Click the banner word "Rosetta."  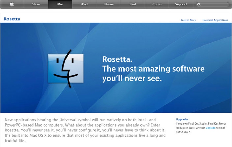click(x=117, y=59)
